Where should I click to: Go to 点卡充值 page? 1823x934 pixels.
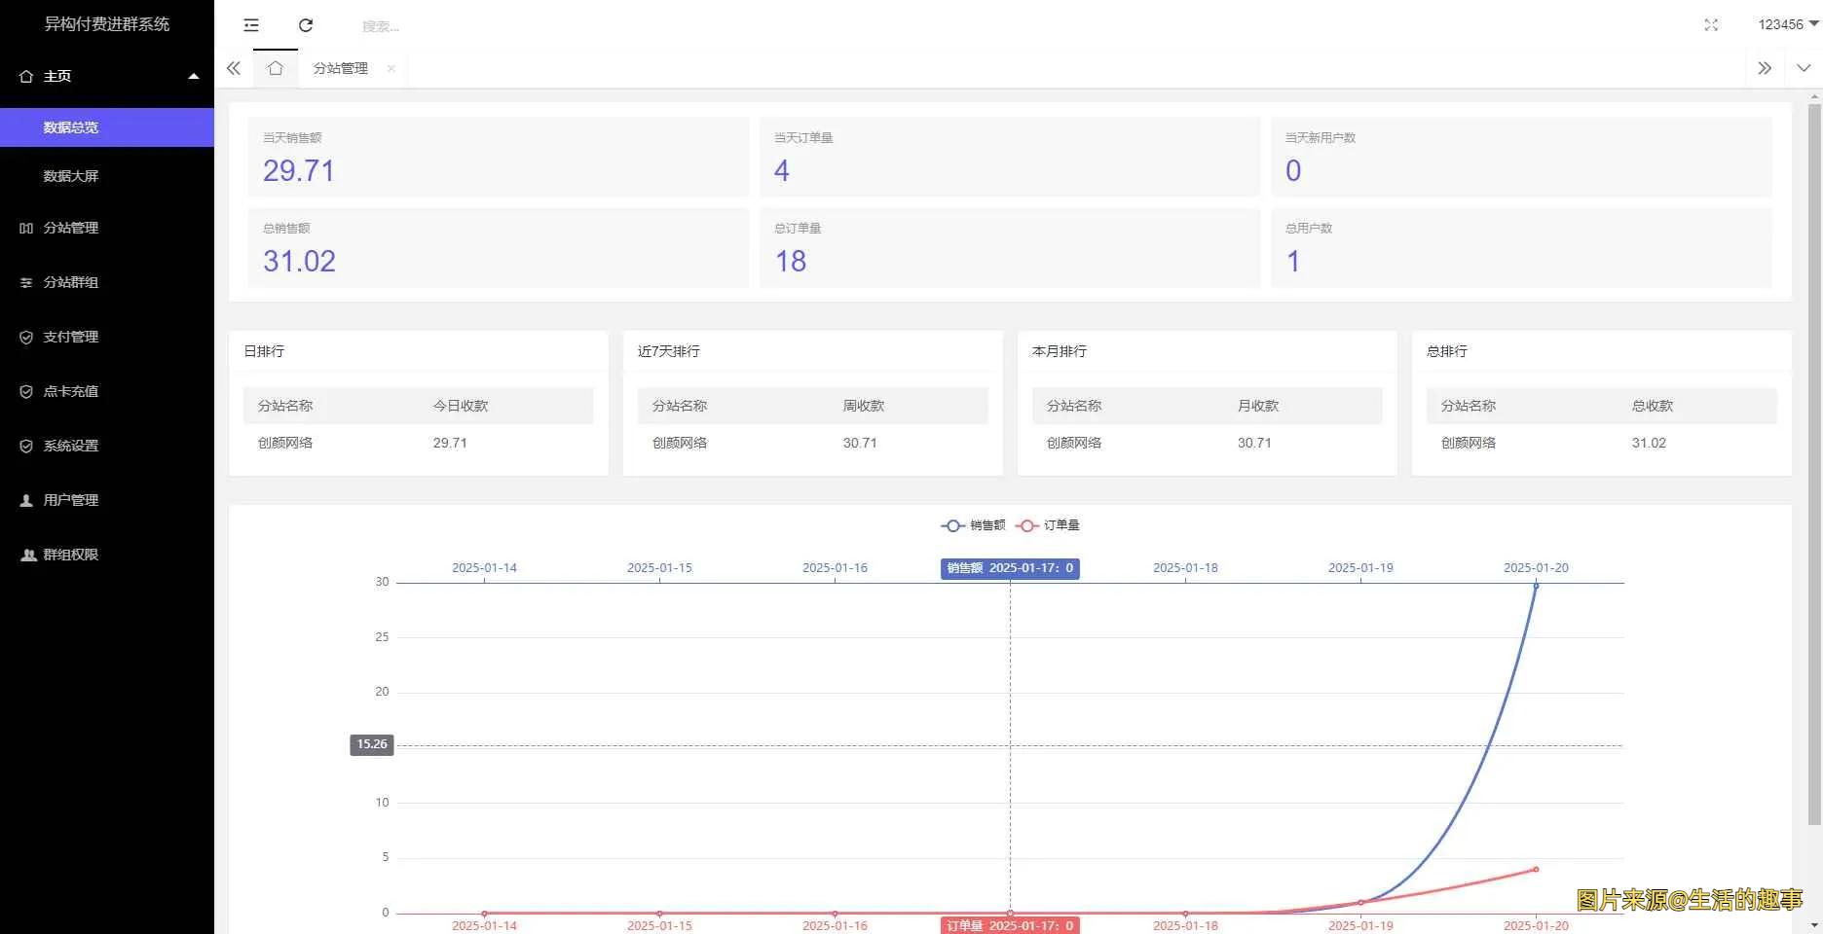70,391
